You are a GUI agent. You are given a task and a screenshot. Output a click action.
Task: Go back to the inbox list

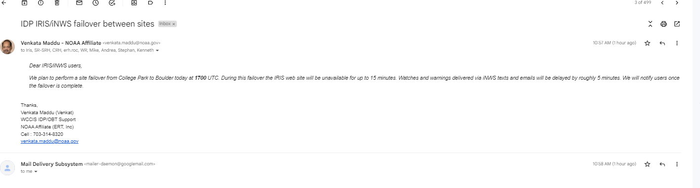(4, 2)
